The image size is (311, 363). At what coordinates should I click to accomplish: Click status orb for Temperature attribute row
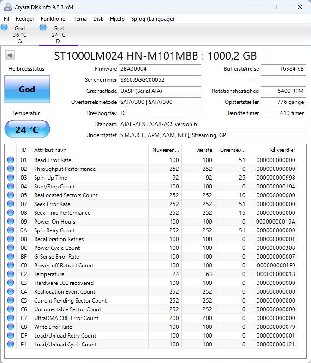coord(11,274)
